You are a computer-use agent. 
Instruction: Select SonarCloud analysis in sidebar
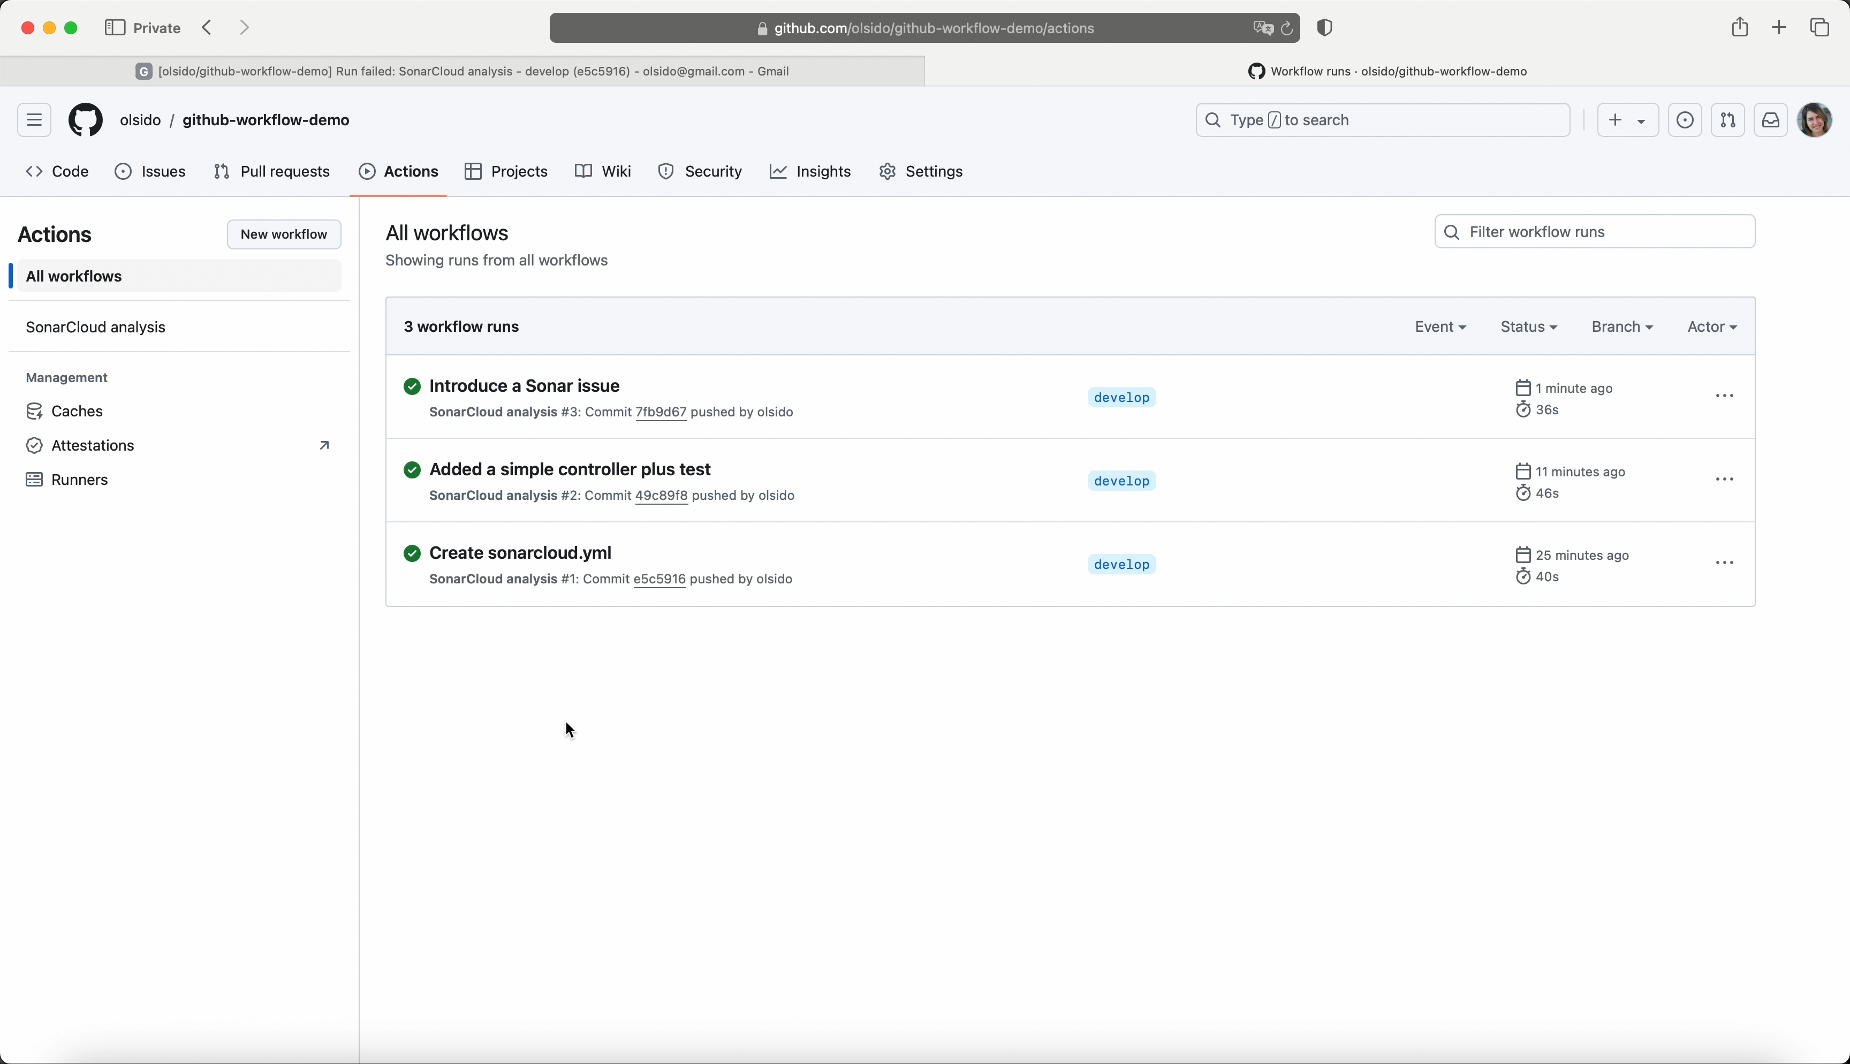tap(96, 328)
